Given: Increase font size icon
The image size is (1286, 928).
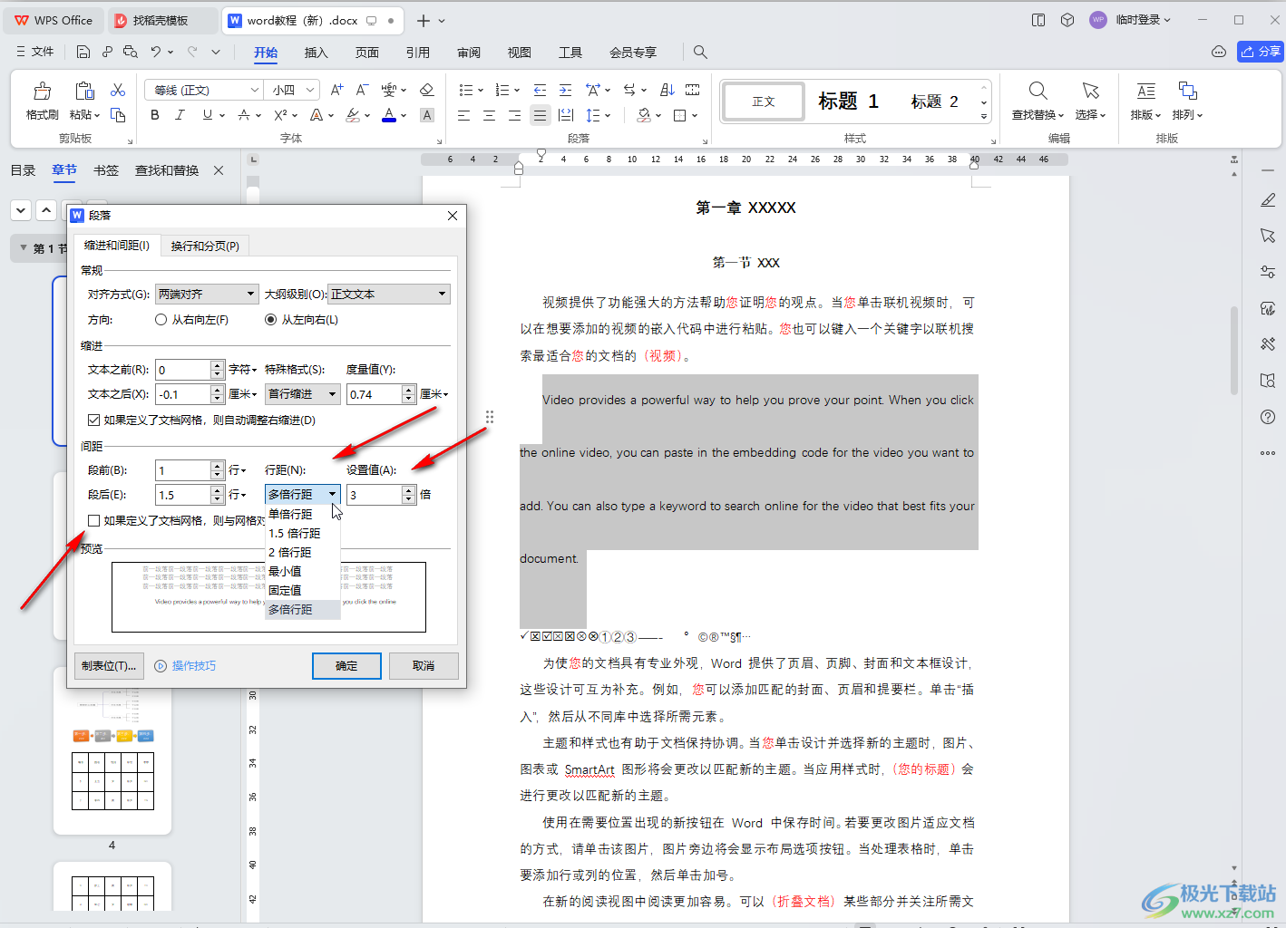Looking at the screenshot, I should point(337,90).
